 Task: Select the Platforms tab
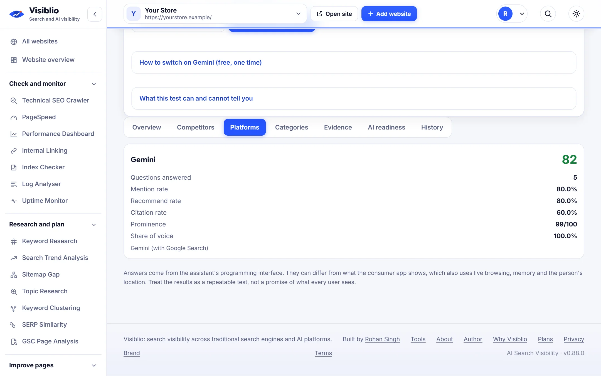[245, 127]
